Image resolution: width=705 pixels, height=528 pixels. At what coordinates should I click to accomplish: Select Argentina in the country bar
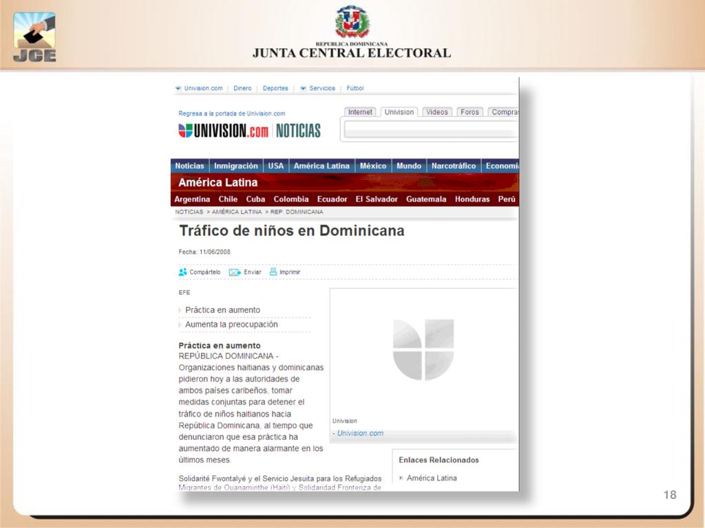point(193,199)
